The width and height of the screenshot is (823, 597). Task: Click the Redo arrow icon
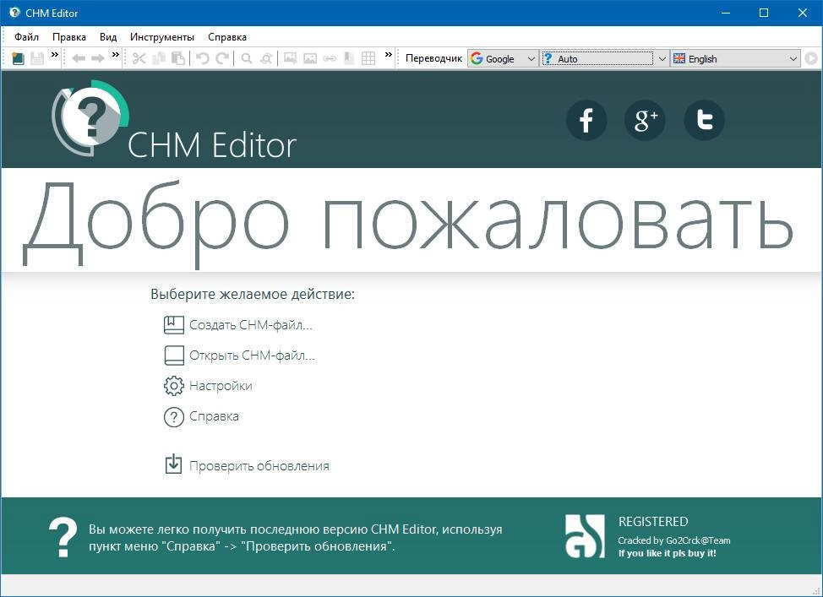coord(222,58)
